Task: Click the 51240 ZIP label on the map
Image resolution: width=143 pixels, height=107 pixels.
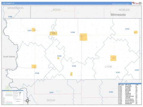Action: (x=37, y=73)
